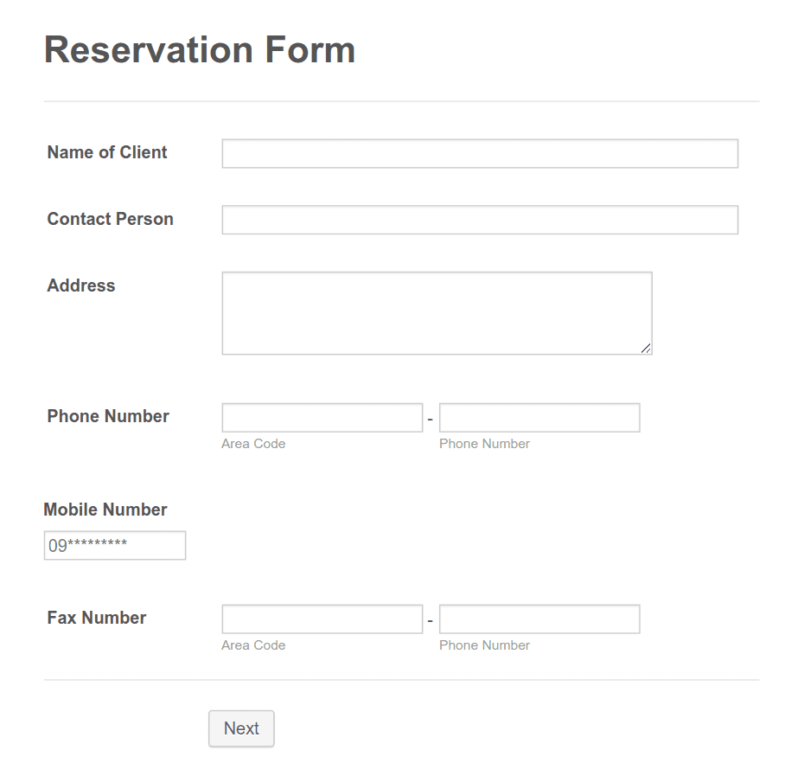Select the Mobile Number masked input field
The width and height of the screenshot is (804, 776).
(x=114, y=545)
